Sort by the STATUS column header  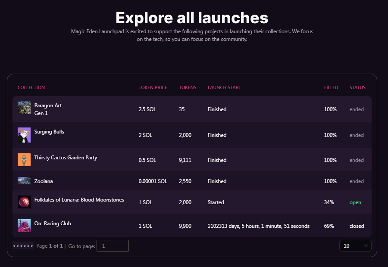coord(357,87)
